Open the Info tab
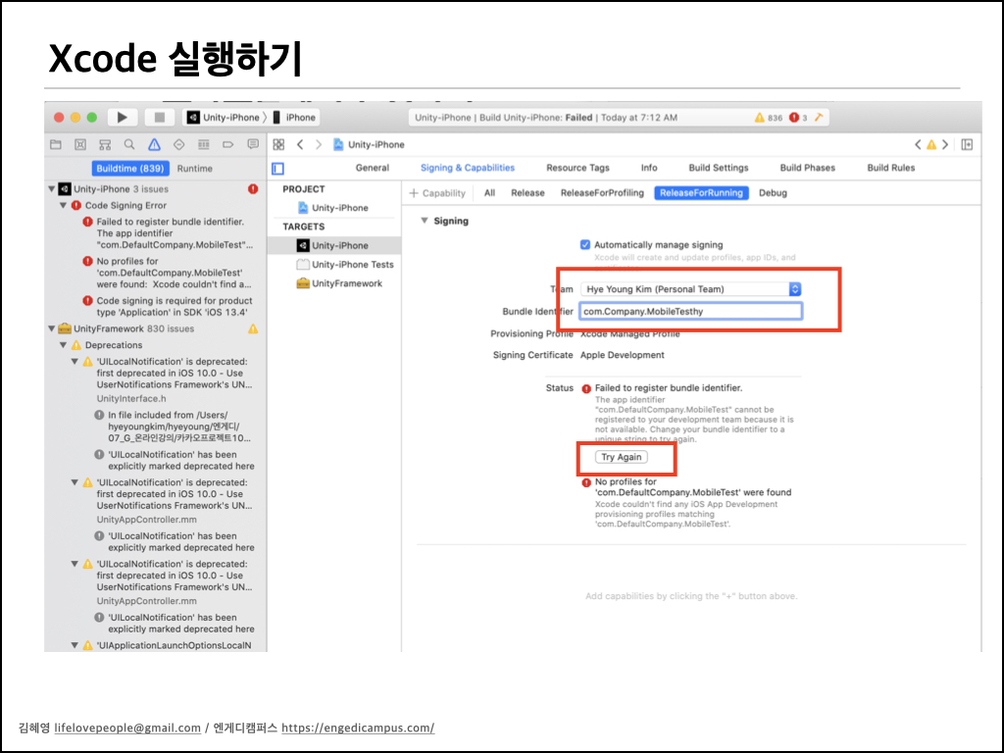Image resolution: width=1004 pixels, height=753 pixels. [649, 168]
